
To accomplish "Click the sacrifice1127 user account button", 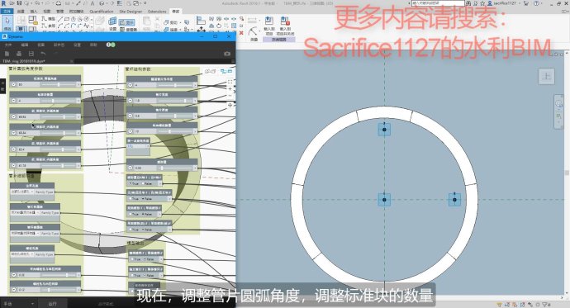I will coord(502,3).
